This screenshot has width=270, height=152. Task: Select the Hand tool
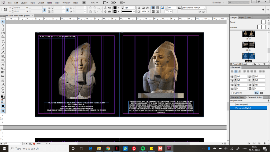click(x=3, y=88)
